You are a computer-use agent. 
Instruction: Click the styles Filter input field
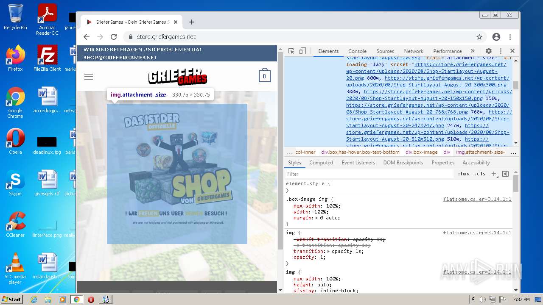pos(369,174)
